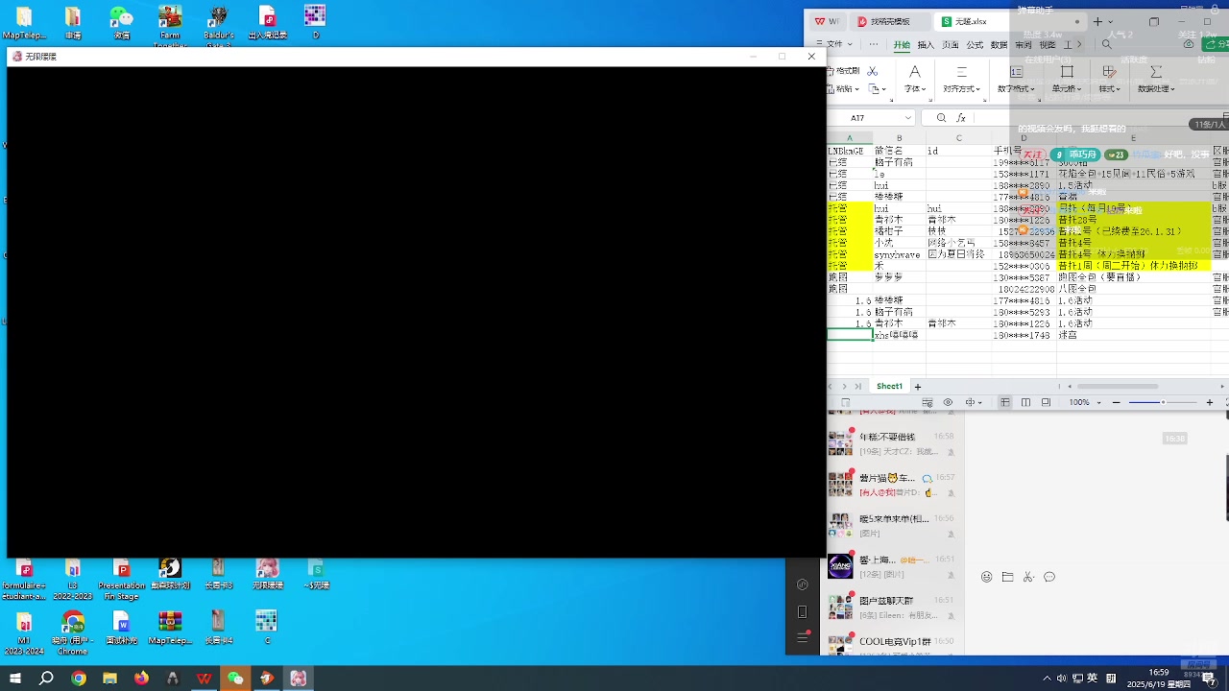Click the 出入境记录 desktop file
Image resolution: width=1229 pixels, height=691 pixels.
coord(267,23)
